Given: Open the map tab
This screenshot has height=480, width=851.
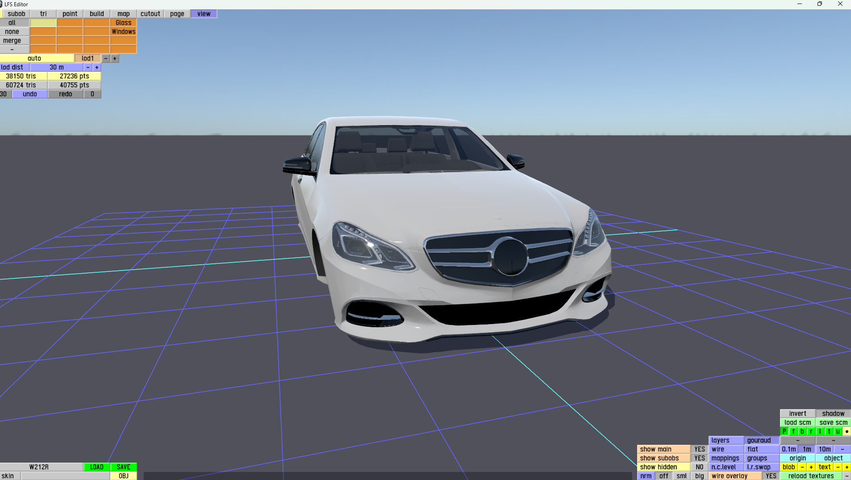Looking at the screenshot, I should [124, 14].
